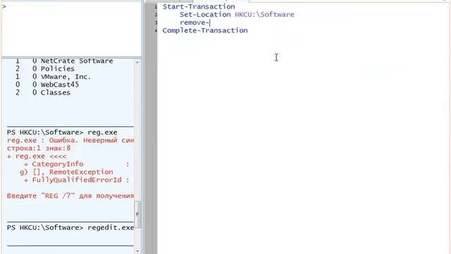Click the red 'reg.exe : Ошибка' error line
Viewport: 451px width, 254px height.
point(70,140)
